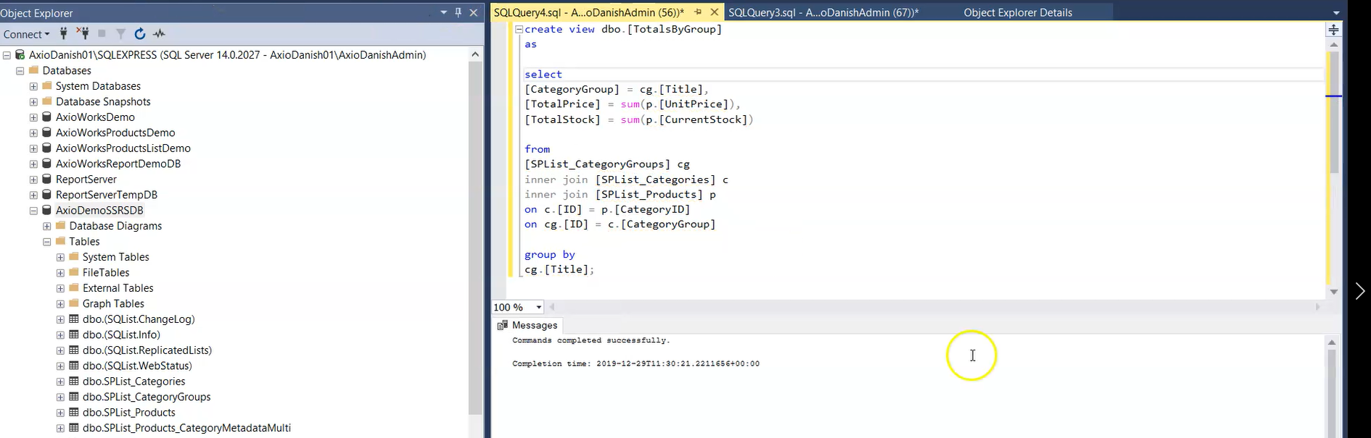The height and width of the screenshot is (438, 1371).
Task: Switch to Object Explorer Details tab
Action: pyautogui.click(x=1017, y=12)
